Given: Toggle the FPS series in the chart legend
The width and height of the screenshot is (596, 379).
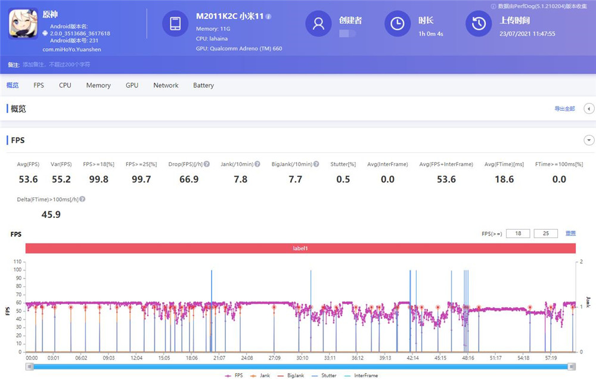Looking at the screenshot, I should 234,375.
